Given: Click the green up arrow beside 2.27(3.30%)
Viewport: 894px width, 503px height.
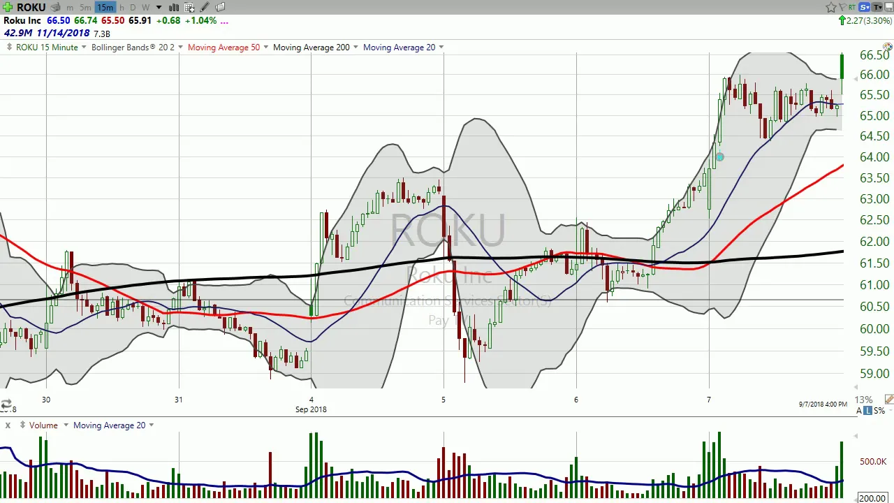Looking at the screenshot, I should coord(842,21).
